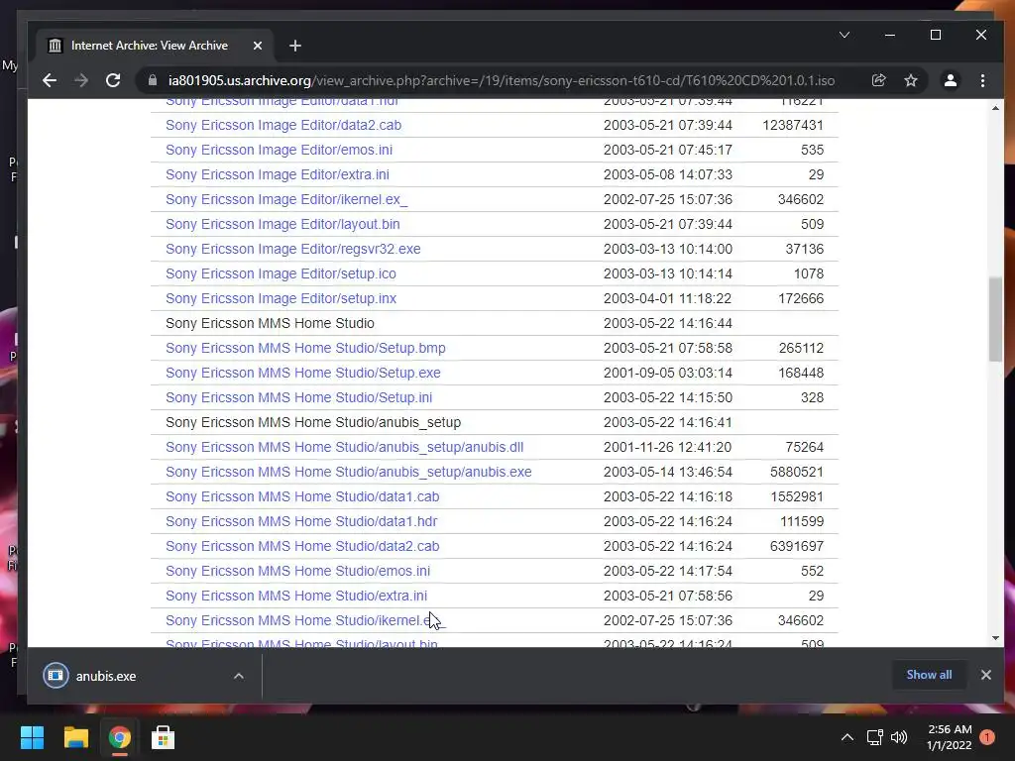Close the downloads bar

coord(986,675)
